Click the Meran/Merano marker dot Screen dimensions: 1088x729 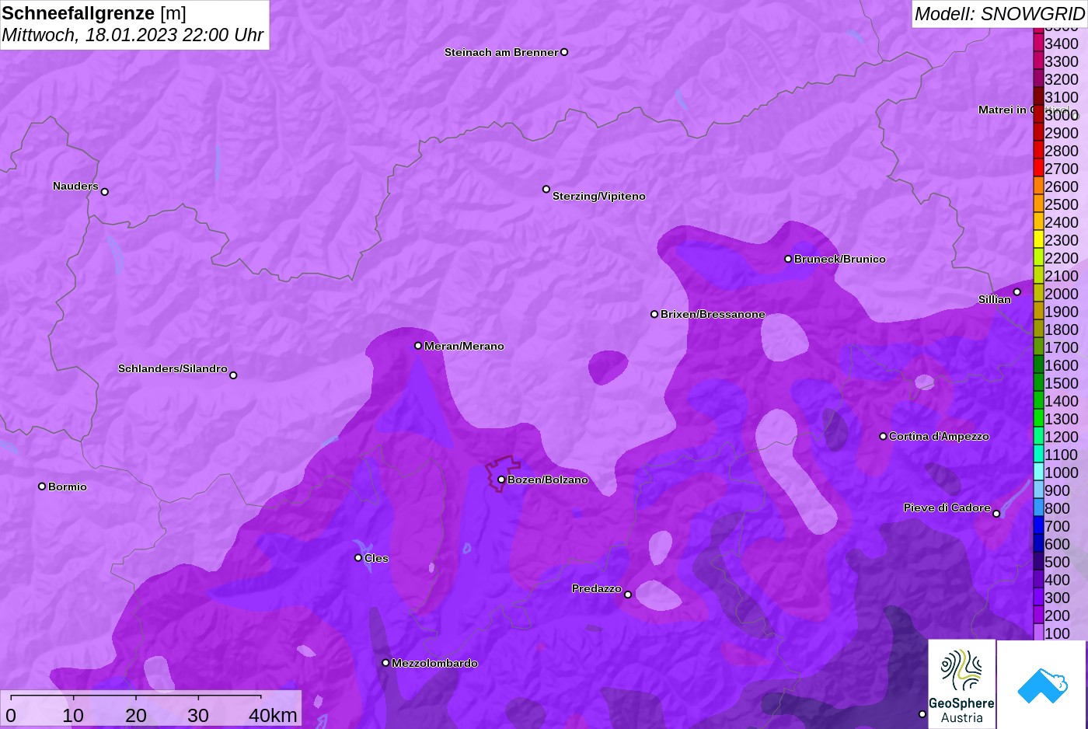[418, 346]
